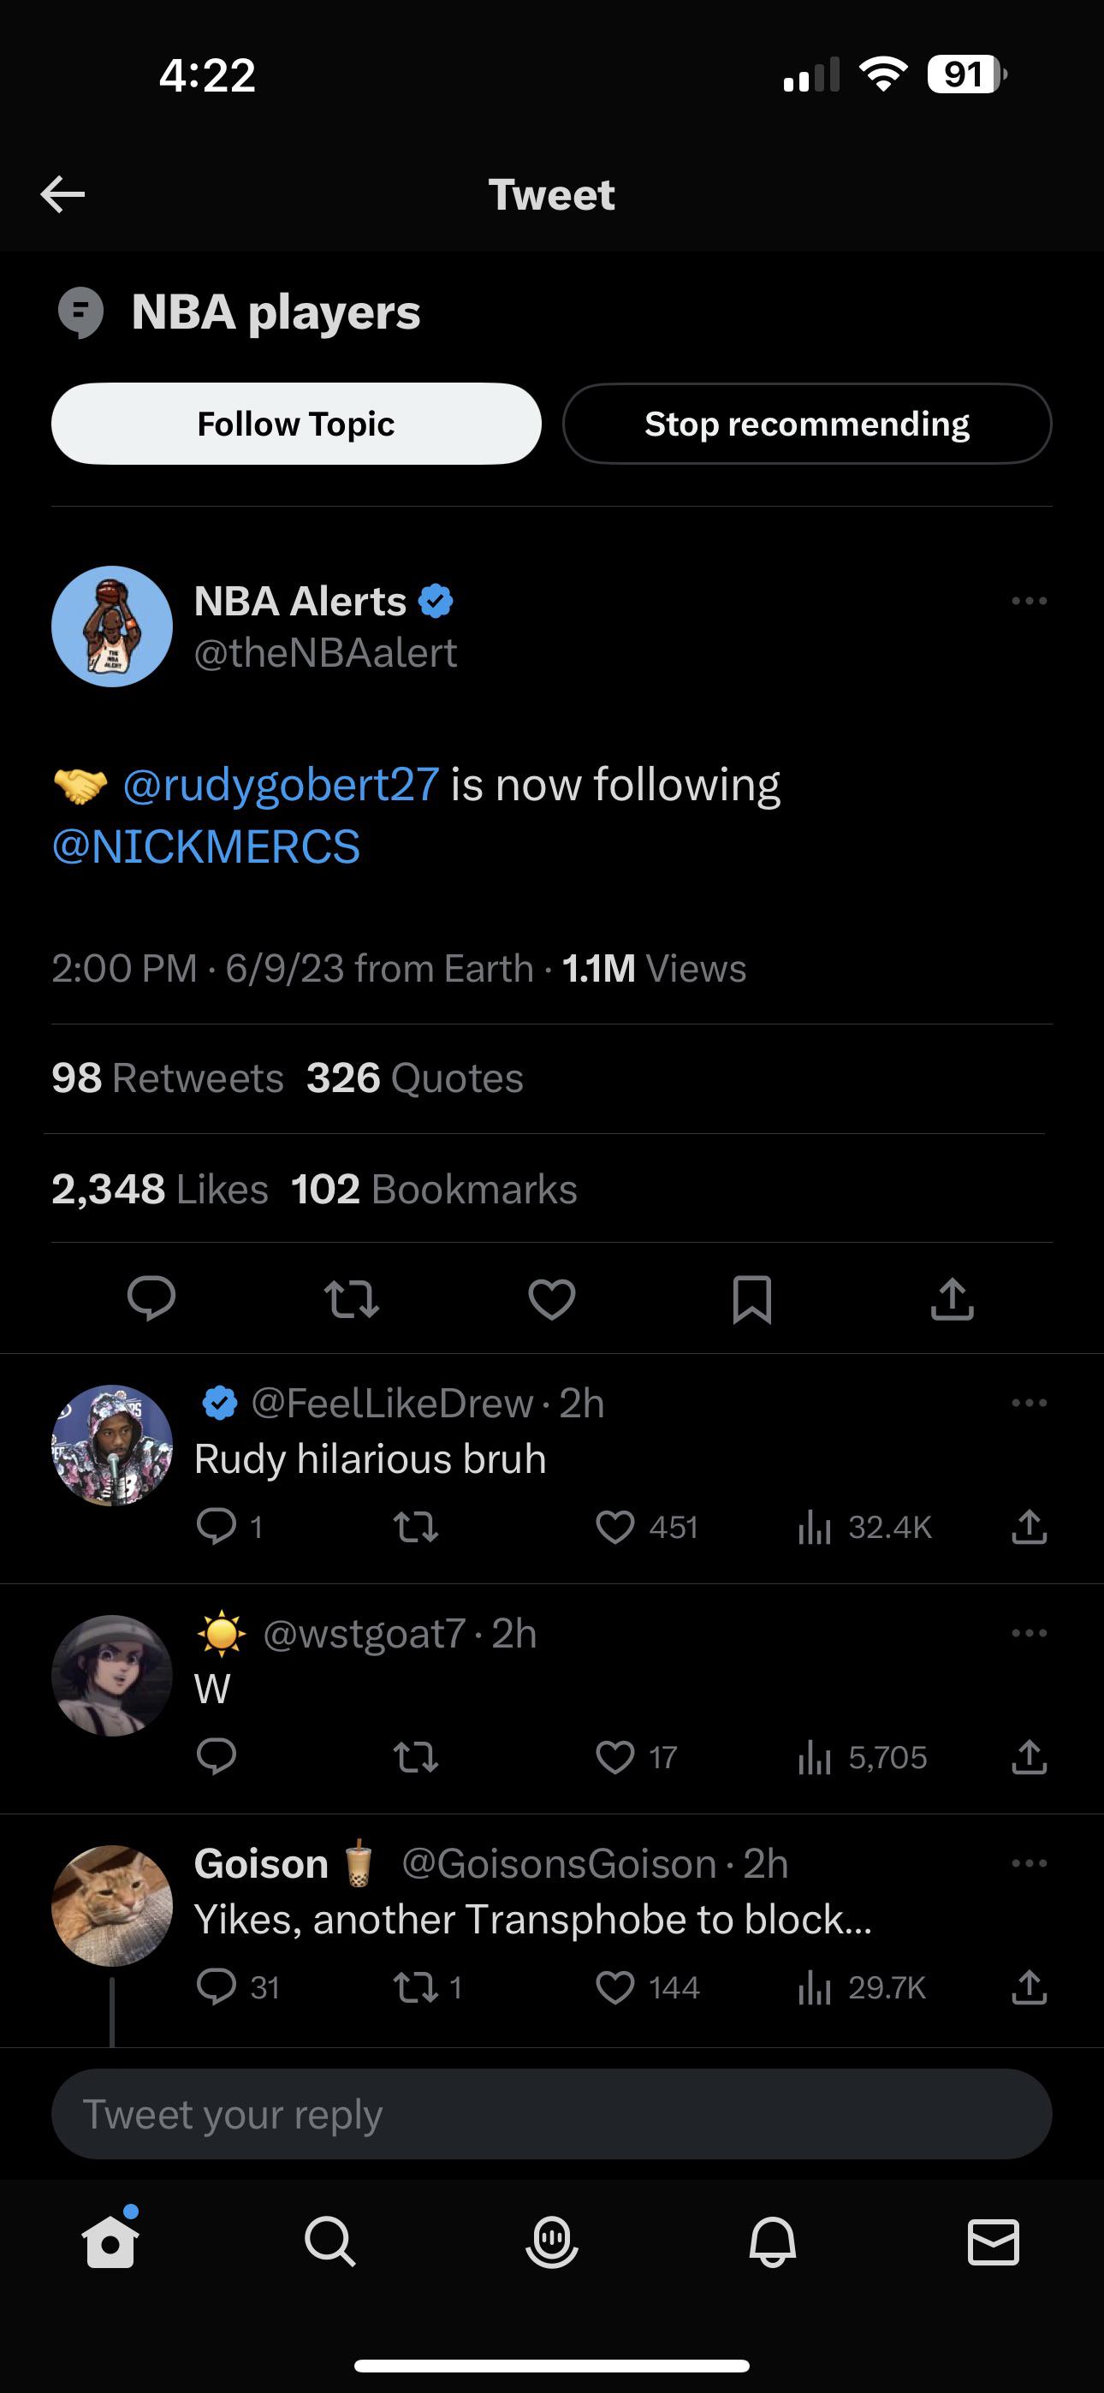Viewport: 1104px width, 2393px height.
Task: Open more options on FeelLikeDrew reply
Action: click(x=1029, y=1403)
